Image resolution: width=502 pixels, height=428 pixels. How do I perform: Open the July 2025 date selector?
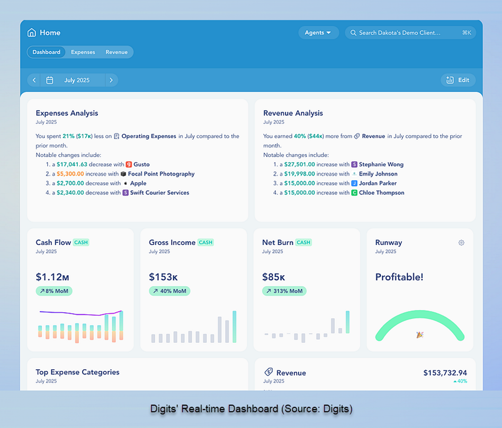click(73, 80)
